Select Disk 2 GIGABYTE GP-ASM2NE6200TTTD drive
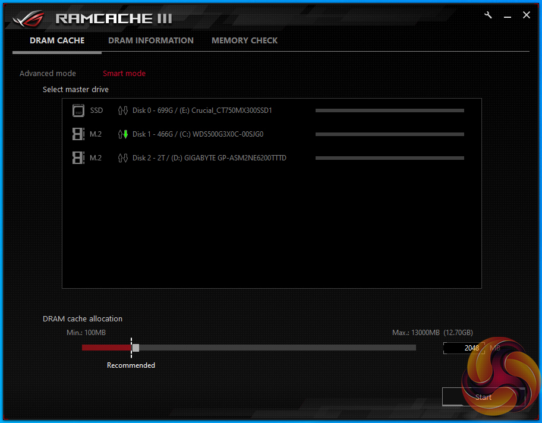Screen dimensions: 542x423 [209, 158]
